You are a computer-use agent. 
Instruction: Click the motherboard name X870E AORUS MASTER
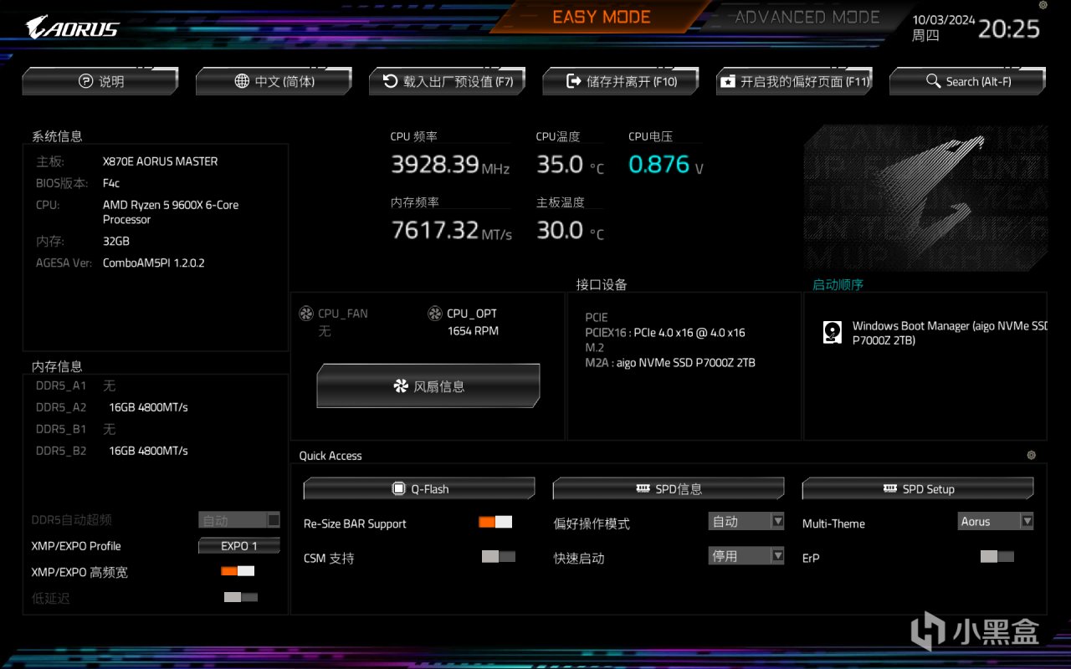coord(160,161)
